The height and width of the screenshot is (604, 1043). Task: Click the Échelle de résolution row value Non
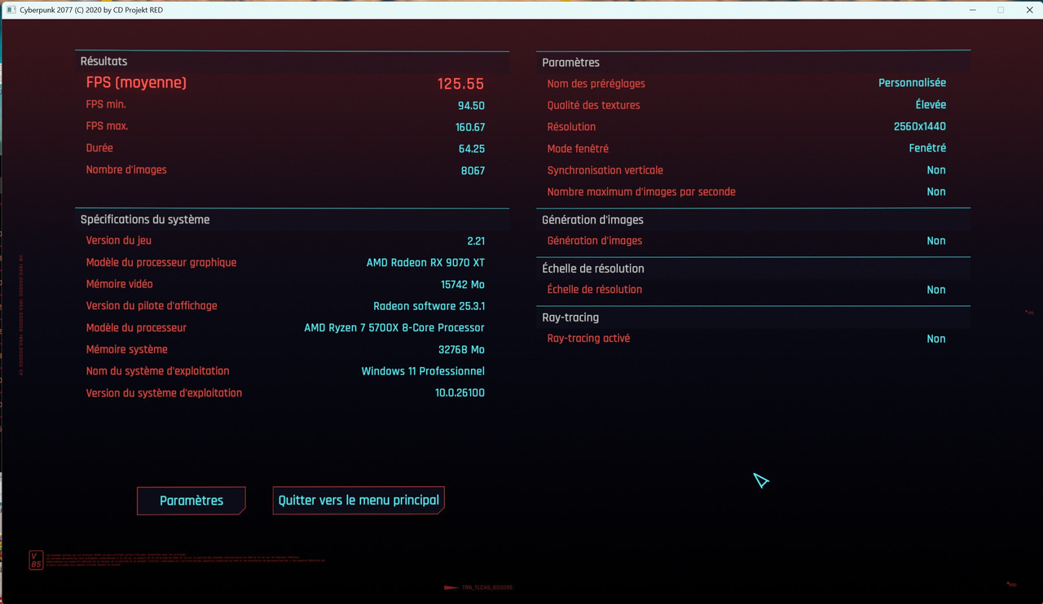pos(936,290)
